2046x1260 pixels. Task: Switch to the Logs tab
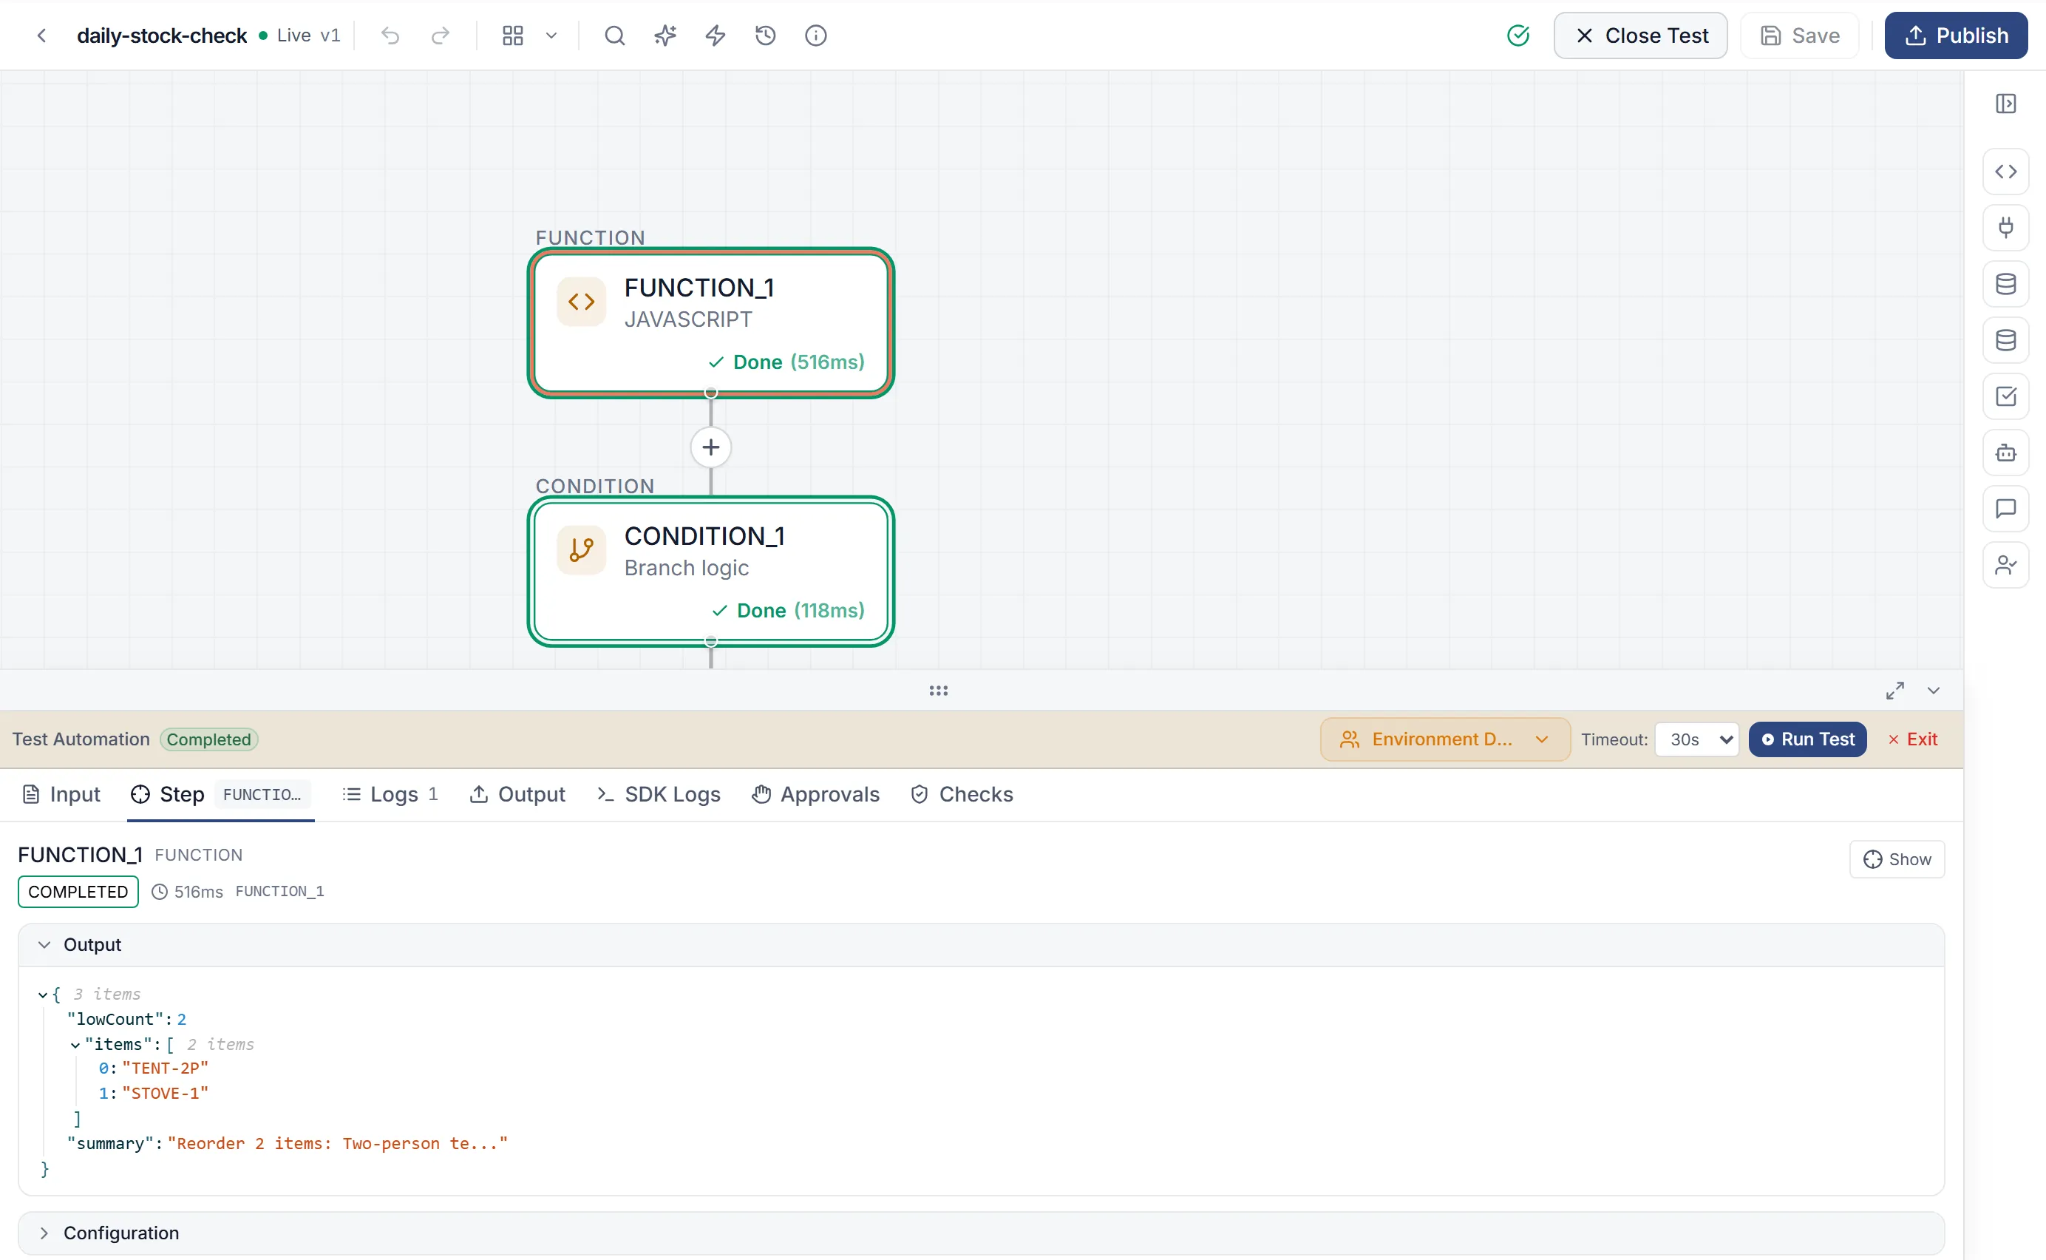[390, 794]
